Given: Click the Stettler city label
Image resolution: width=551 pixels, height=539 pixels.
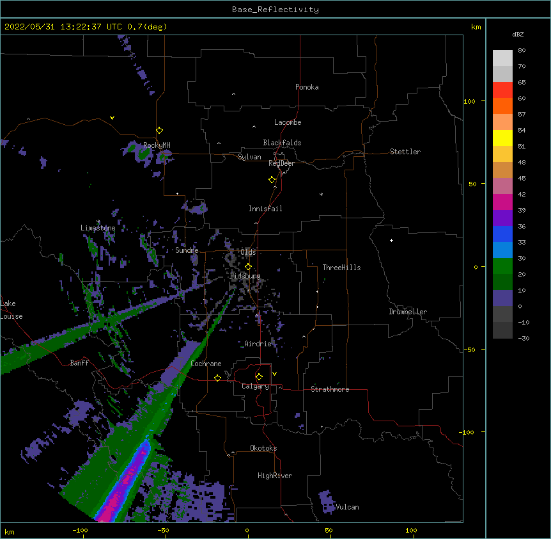Looking at the screenshot, I should 405,152.
